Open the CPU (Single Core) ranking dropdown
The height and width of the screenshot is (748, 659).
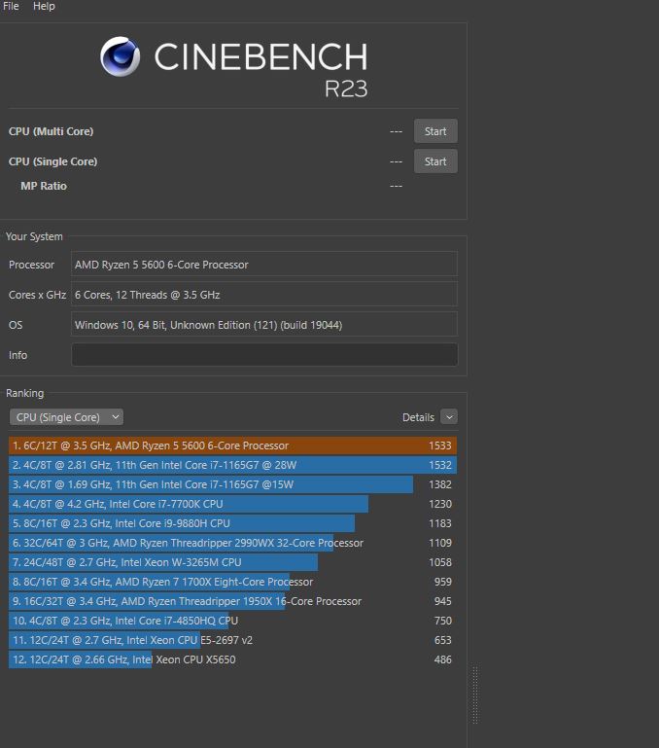coord(66,417)
